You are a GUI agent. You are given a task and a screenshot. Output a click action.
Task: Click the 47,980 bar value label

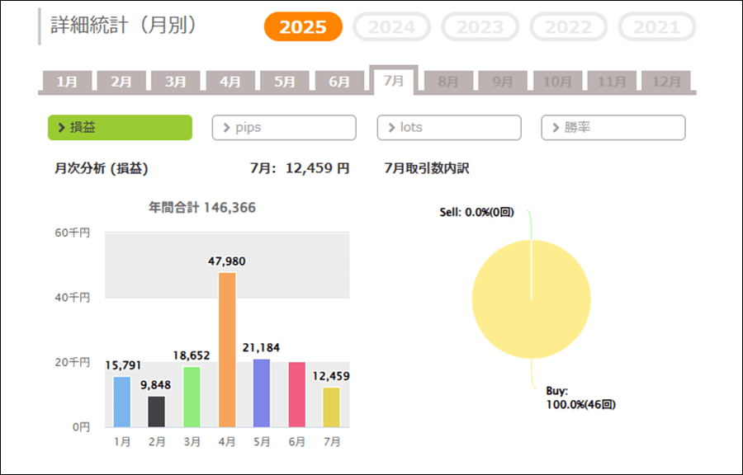[x=227, y=261]
